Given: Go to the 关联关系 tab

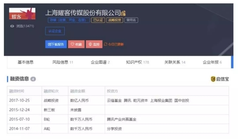Looking at the screenshot, I should (x=175, y=62).
